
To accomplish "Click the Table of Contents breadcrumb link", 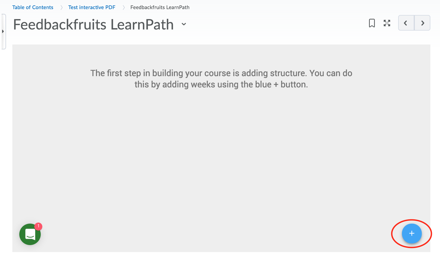I will [x=33, y=7].
